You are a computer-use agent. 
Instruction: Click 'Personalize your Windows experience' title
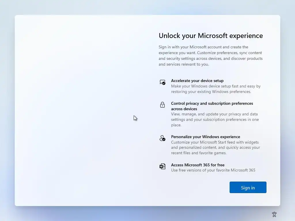click(x=205, y=137)
